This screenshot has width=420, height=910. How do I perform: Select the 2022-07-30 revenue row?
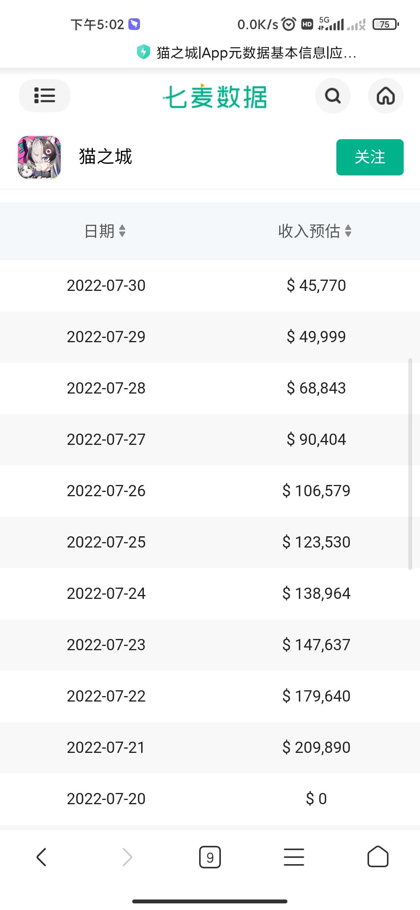(210, 285)
